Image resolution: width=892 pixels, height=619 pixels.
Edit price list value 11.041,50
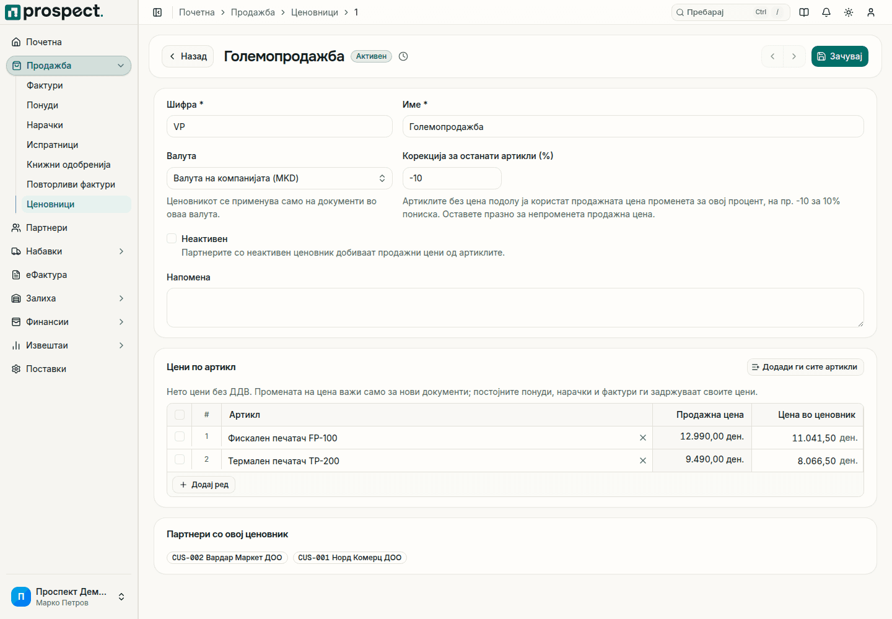[x=808, y=438]
